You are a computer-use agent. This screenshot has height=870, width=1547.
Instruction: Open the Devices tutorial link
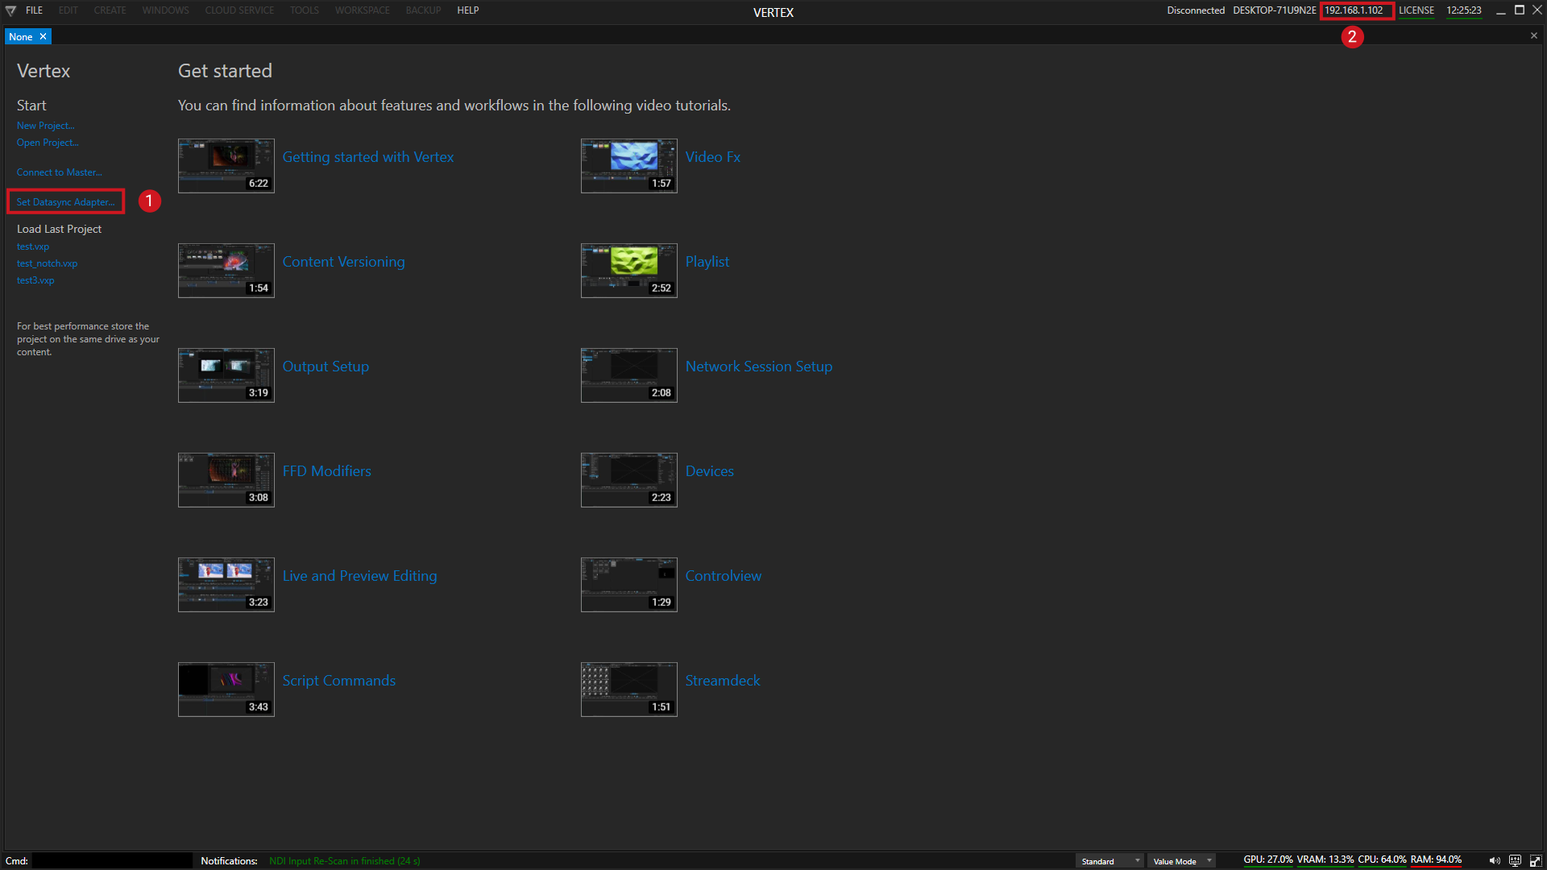(709, 471)
